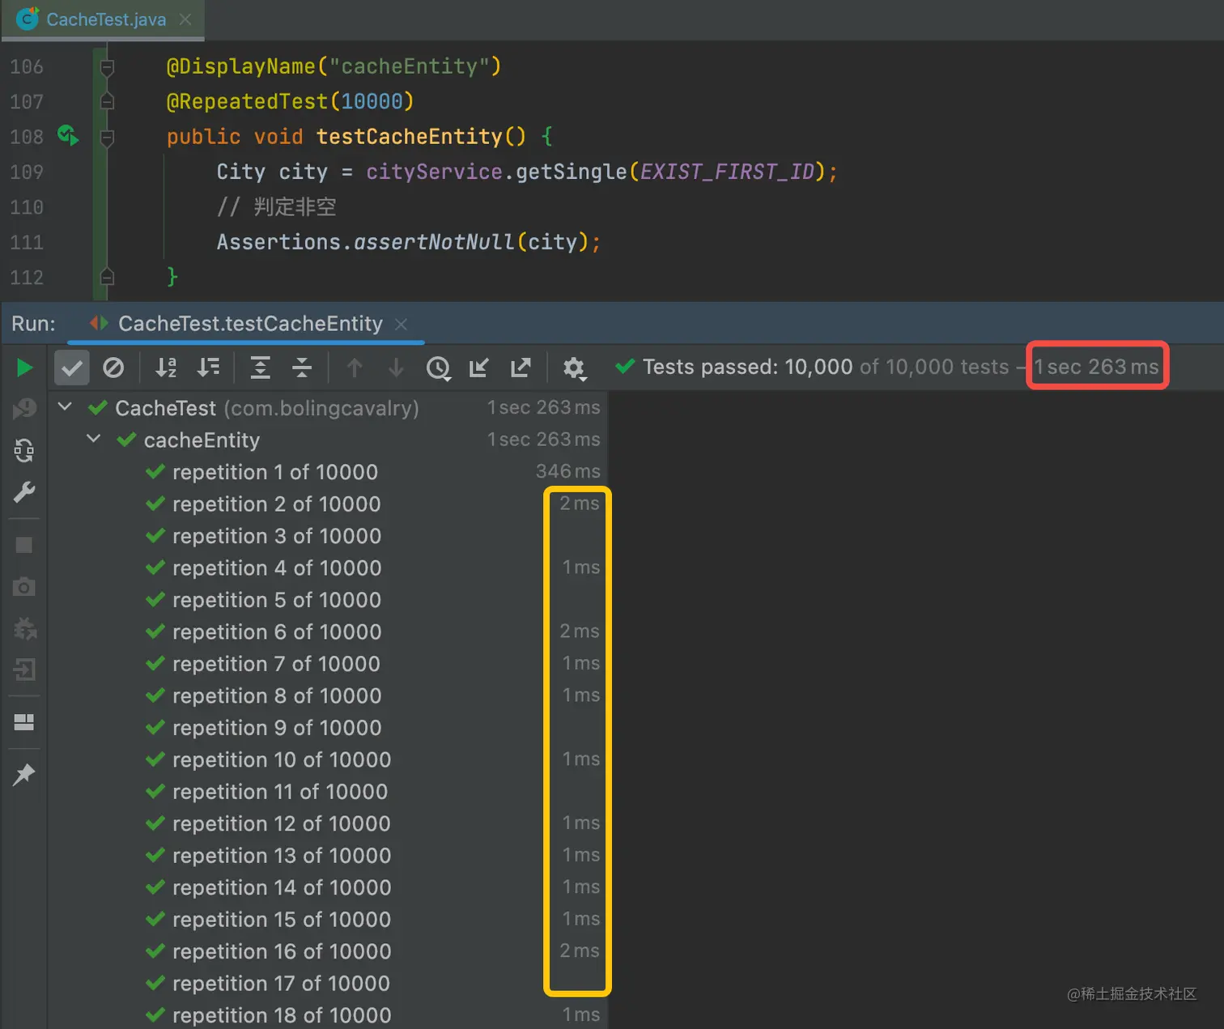Click the green Rerun tests play button
This screenshot has width=1224, height=1029.
click(x=24, y=368)
